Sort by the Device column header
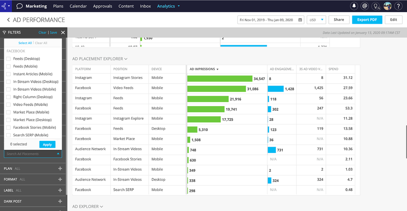The width and height of the screenshot is (407, 211). pos(156,69)
